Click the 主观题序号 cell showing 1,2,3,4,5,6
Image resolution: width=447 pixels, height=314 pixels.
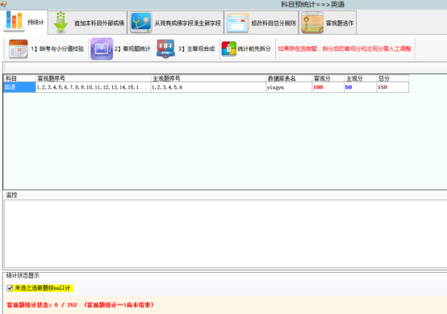pos(208,87)
